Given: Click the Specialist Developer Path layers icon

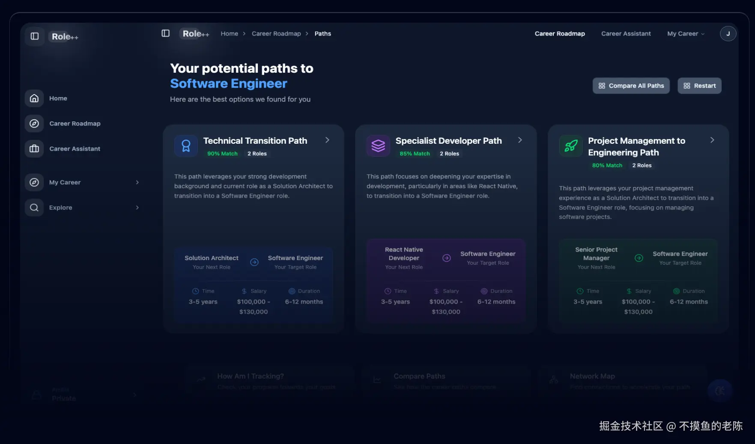Looking at the screenshot, I should tap(378, 146).
